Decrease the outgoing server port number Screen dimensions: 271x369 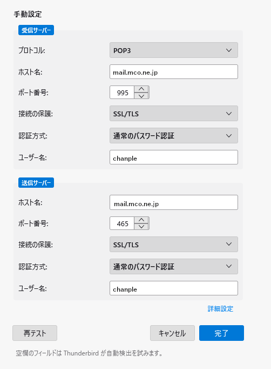coord(141,226)
